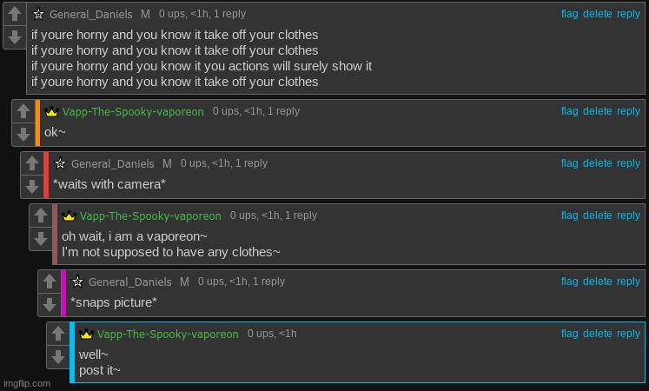The height and width of the screenshot is (391, 649).
Task: Click the imgflip.com watermark
Action: tap(27, 383)
